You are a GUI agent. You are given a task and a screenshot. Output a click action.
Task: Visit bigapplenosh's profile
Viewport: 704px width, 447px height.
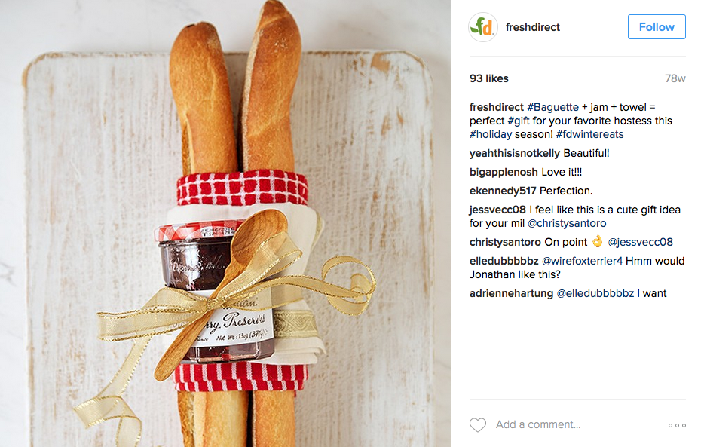pos(504,173)
